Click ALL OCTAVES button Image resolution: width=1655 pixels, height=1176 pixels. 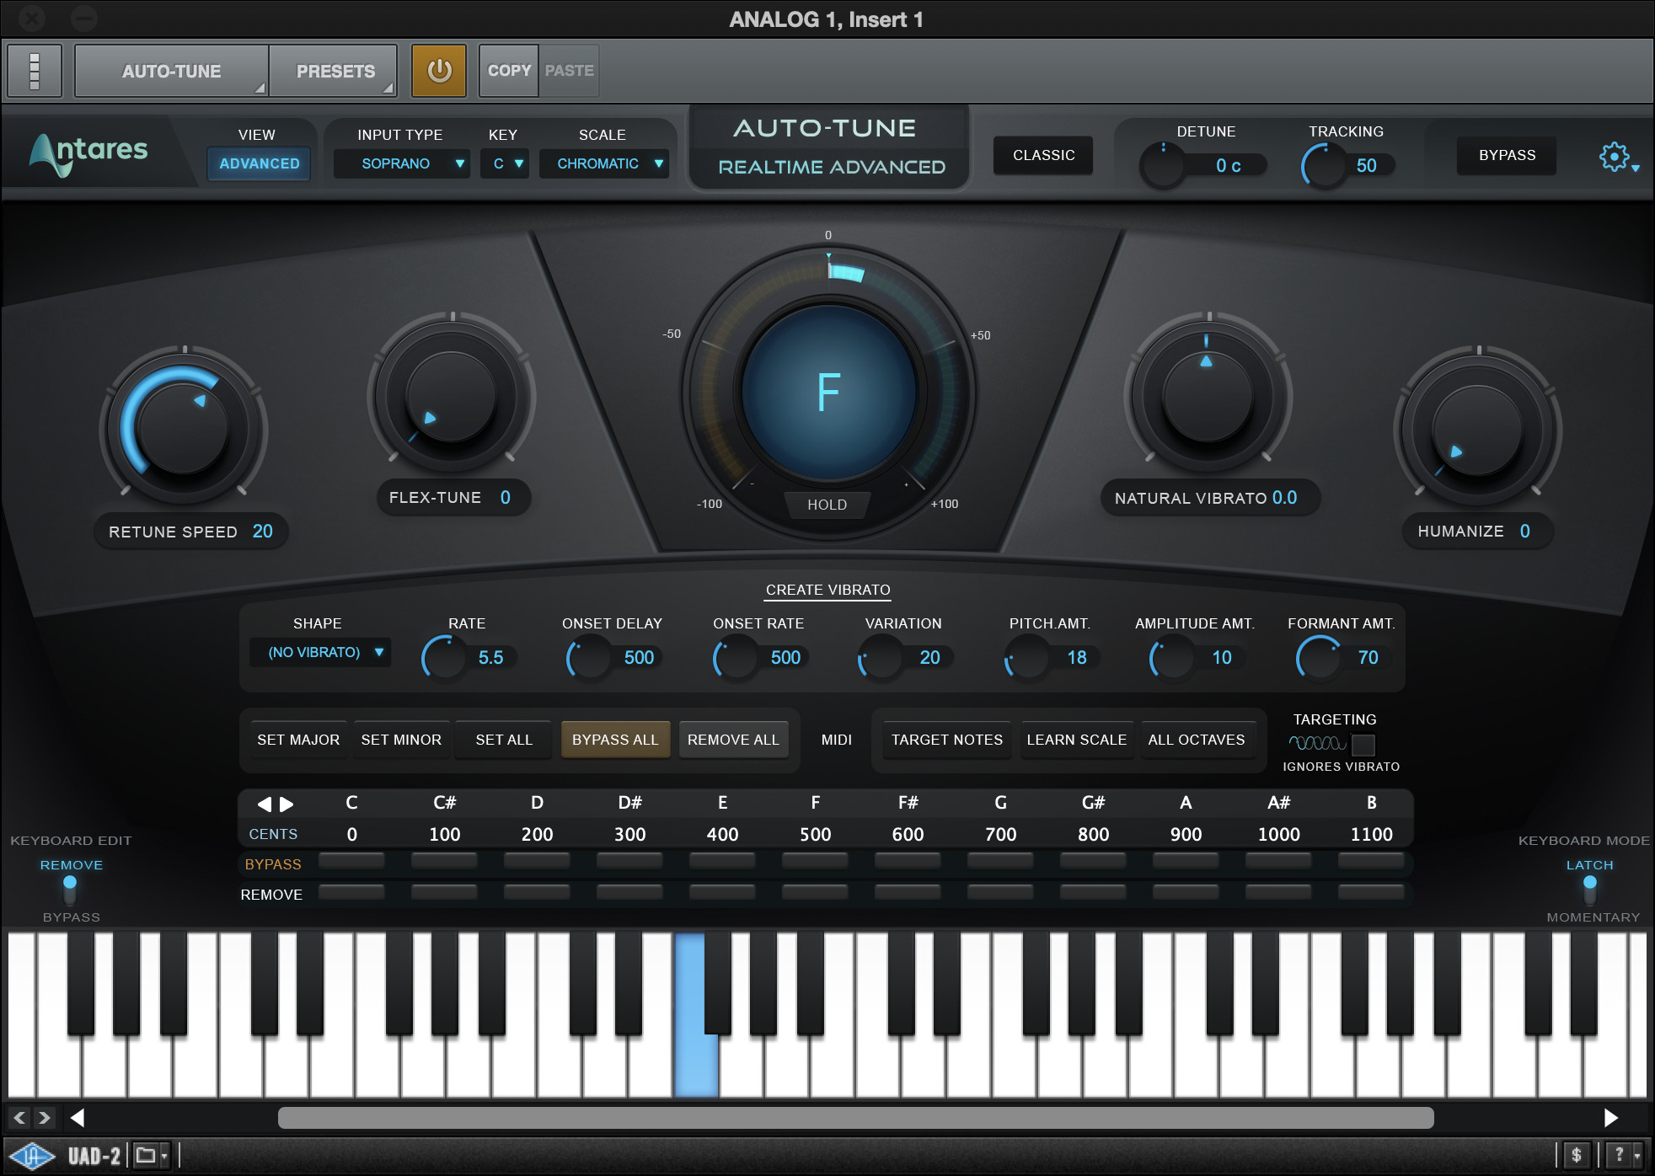coord(1196,740)
